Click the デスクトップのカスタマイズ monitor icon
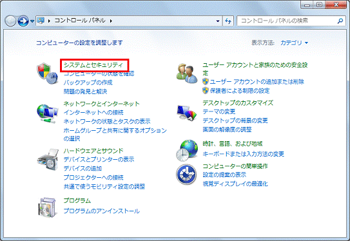350x241 pixels. pyautogui.click(x=187, y=113)
